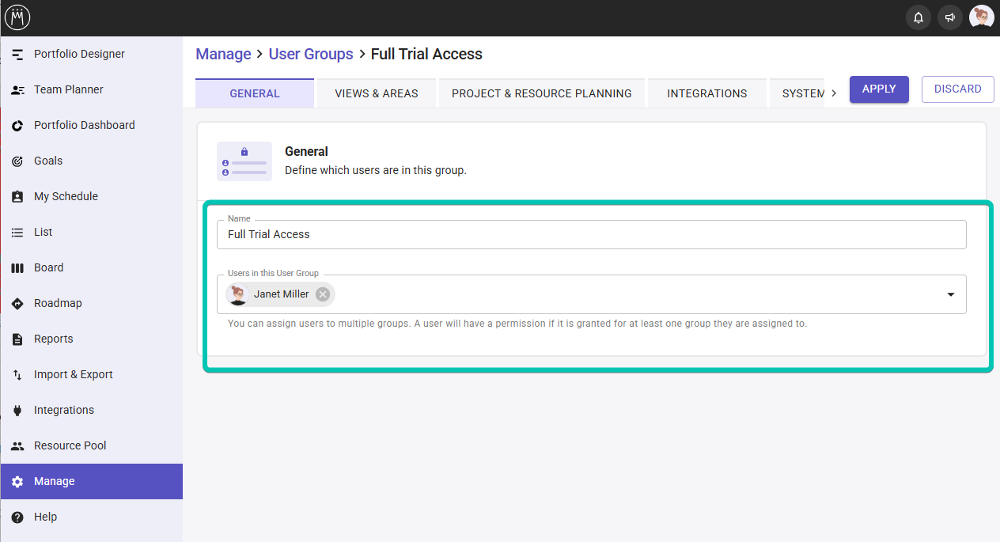The image size is (1000, 542).
Task: Open notifications bell icon
Action: pyautogui.click(x=919, y=17)
